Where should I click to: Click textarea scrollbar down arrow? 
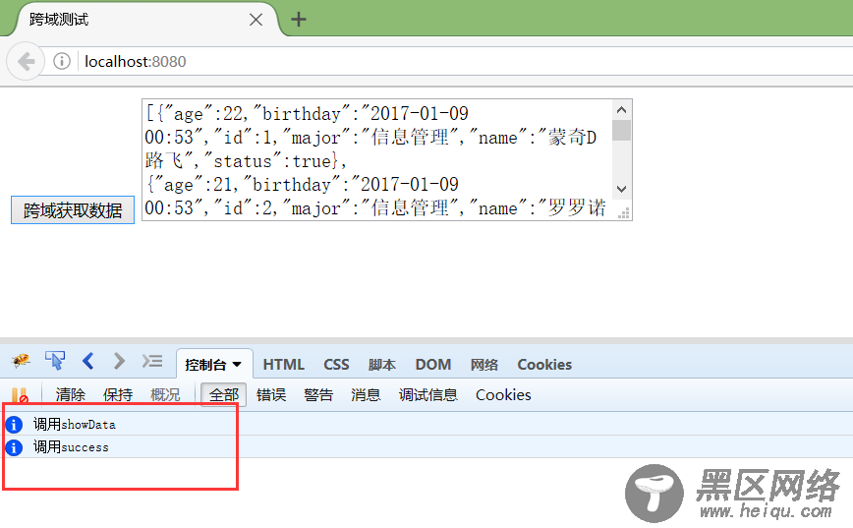point(621,189)
